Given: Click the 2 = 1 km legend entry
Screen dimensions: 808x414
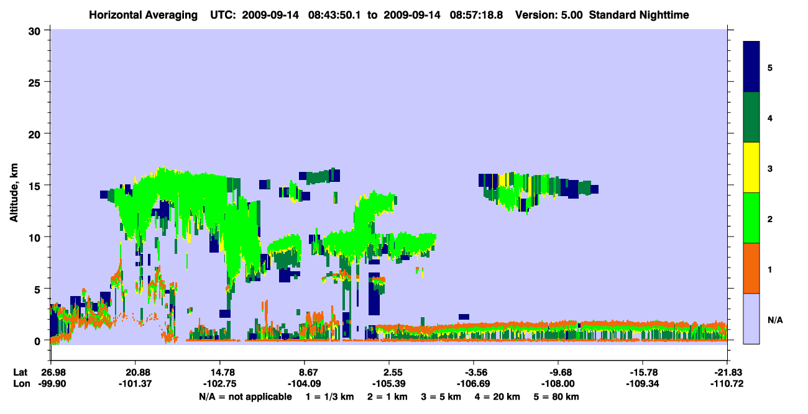Looking at the screenshot, I should point(388,397).
